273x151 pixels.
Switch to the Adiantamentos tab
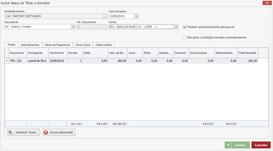coord(30,45)
